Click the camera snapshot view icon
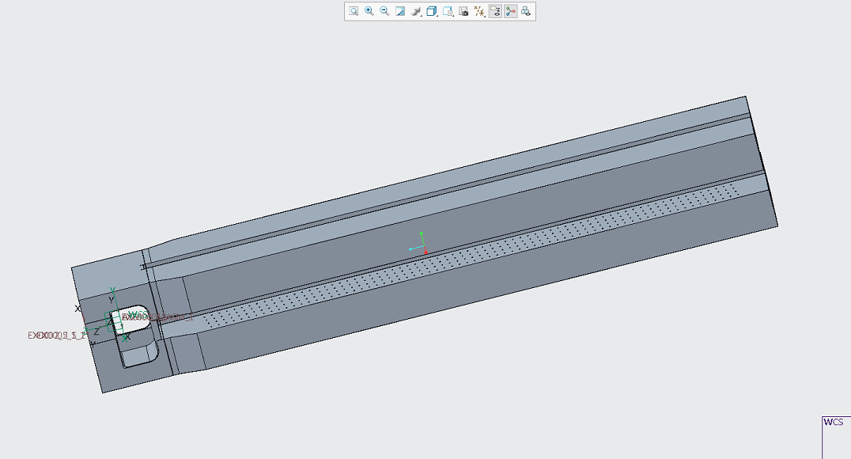 pyautogui.click(x=464, y=11)
